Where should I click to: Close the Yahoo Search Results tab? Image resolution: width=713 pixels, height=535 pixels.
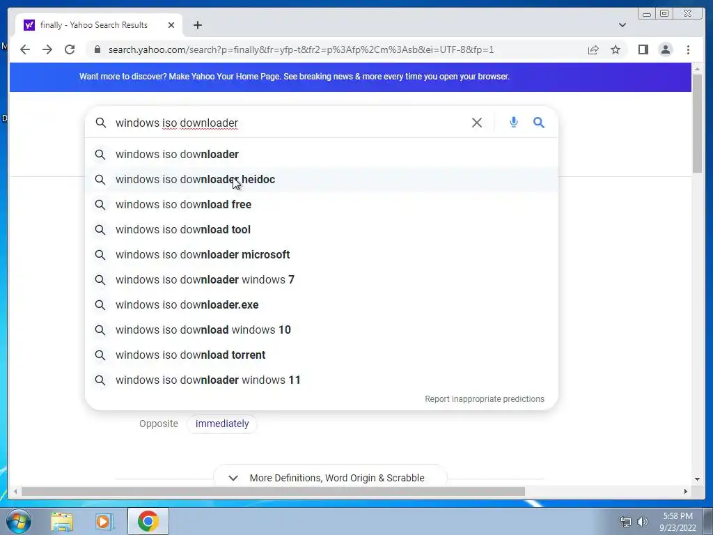(171, 25)
